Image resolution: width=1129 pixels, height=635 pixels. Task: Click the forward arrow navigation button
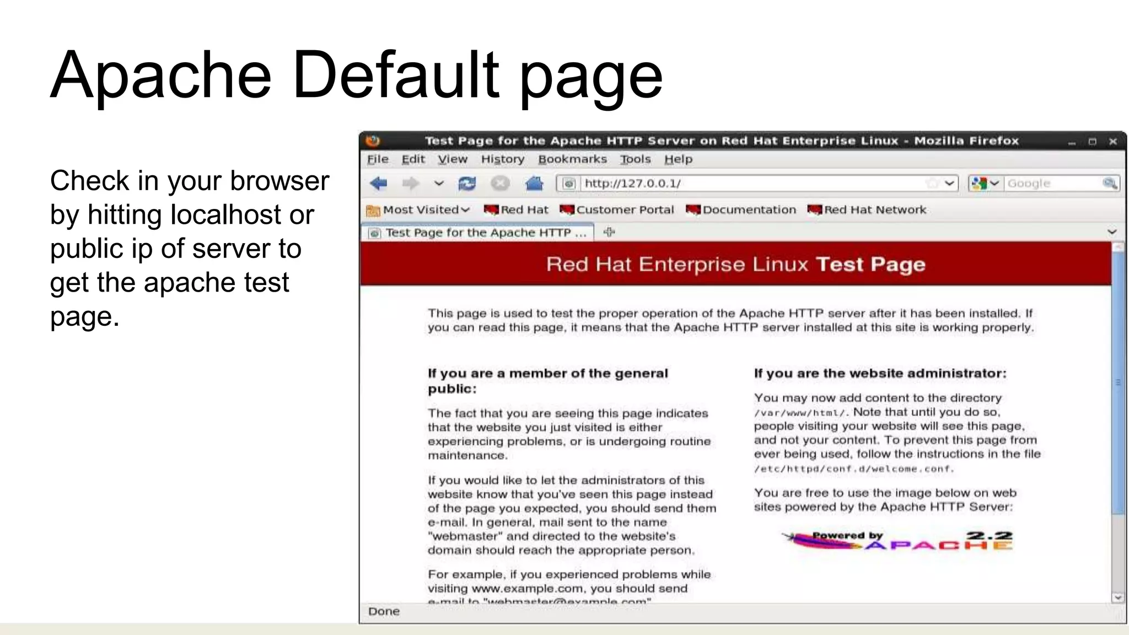point(410,184)
